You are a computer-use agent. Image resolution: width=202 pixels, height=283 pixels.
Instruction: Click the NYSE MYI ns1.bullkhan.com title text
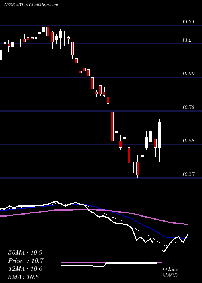31,5
